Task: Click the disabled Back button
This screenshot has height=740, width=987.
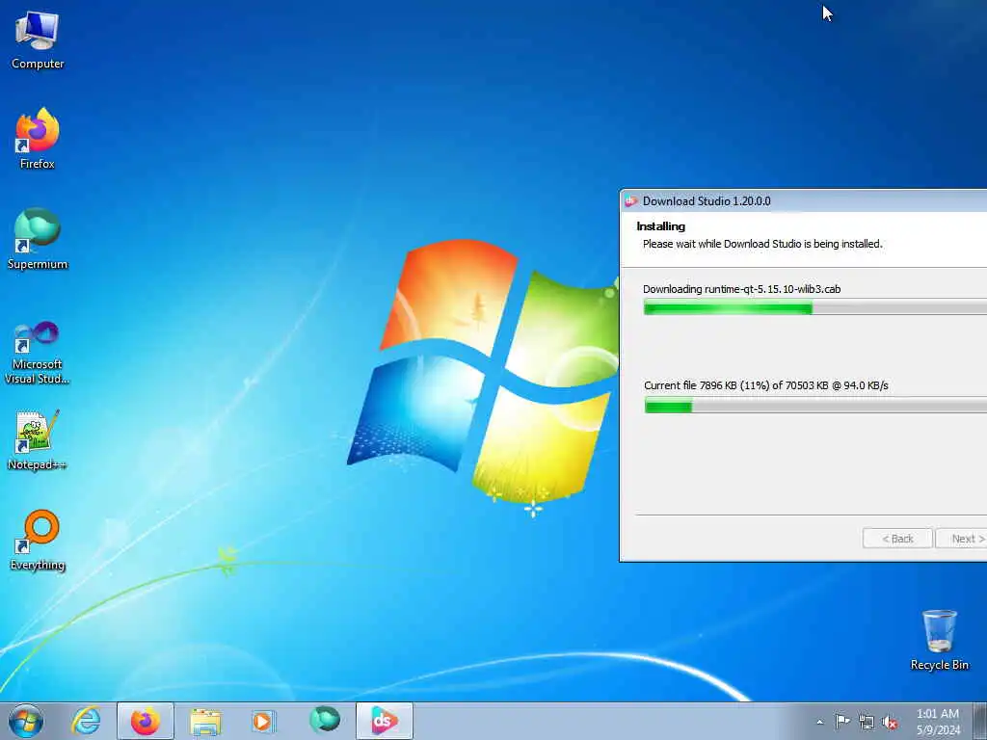Action: pos(897,539)
